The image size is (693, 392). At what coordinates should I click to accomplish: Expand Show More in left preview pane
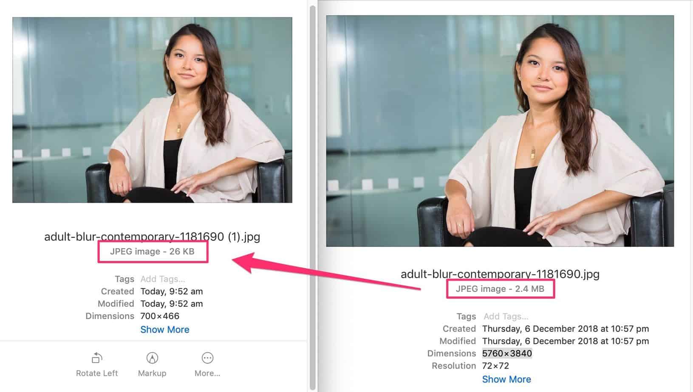(165, 330)
